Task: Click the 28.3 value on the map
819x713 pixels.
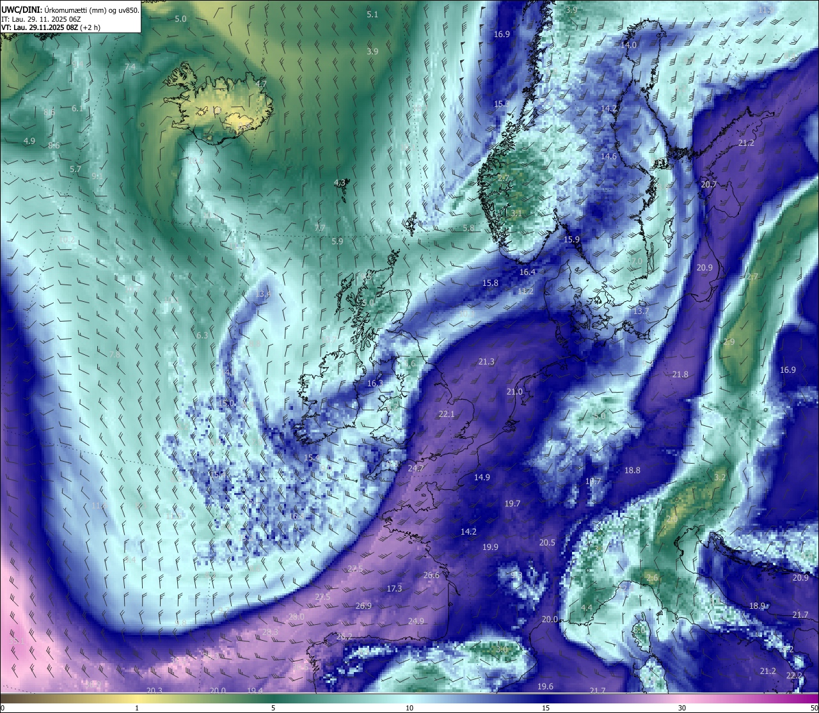Action: (x=270, y=632)
